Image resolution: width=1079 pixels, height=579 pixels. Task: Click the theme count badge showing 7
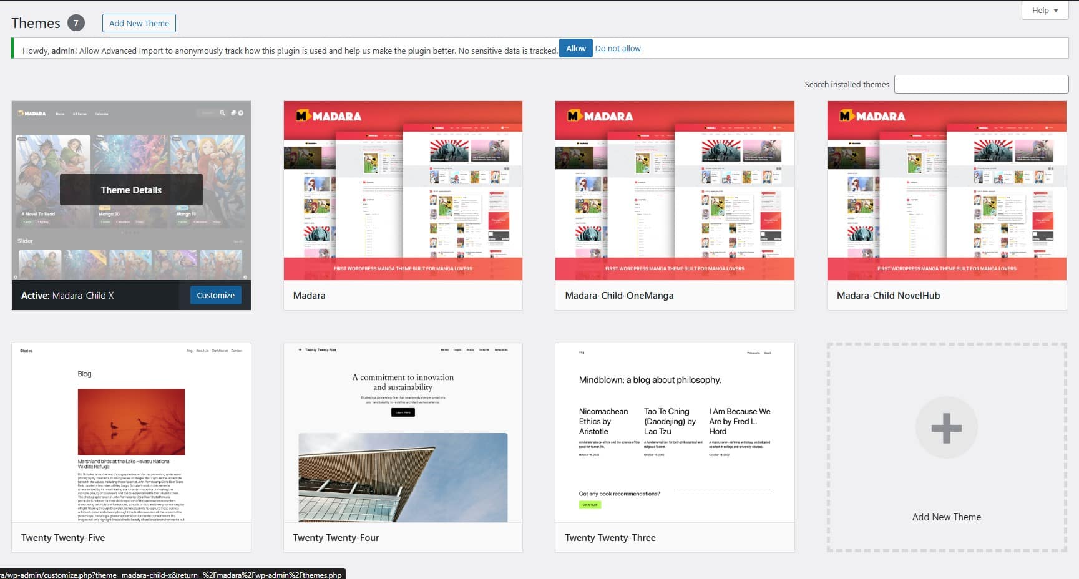pos(76,23)
